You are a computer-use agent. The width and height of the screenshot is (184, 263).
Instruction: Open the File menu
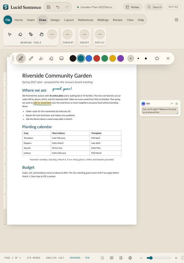point(8,20)
